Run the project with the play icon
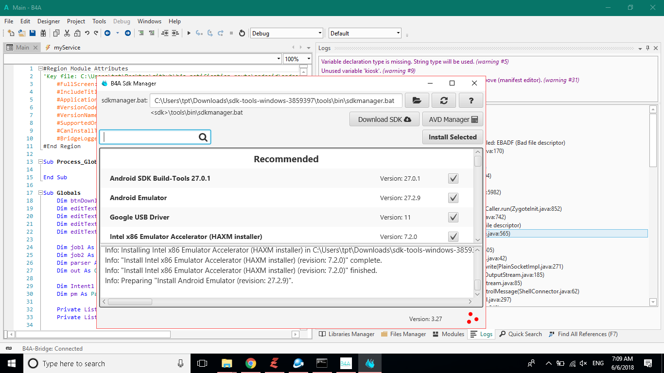 coord(189,33)
